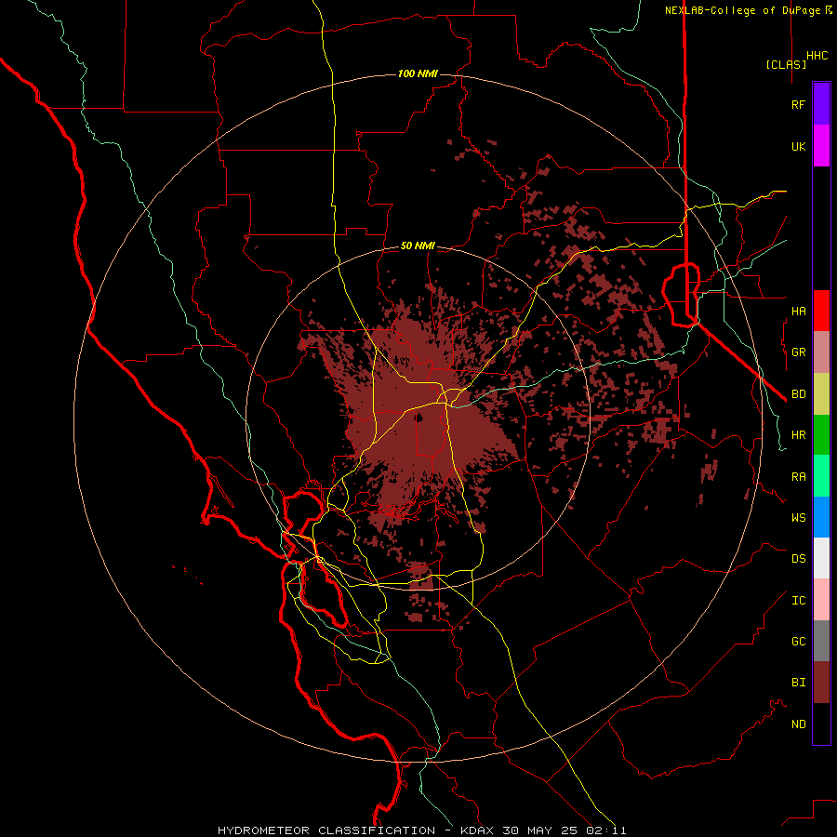Click the RF purple legend swatch
Image resolution: width=837 pixels, height=837 pixels.
pos(821,104)
